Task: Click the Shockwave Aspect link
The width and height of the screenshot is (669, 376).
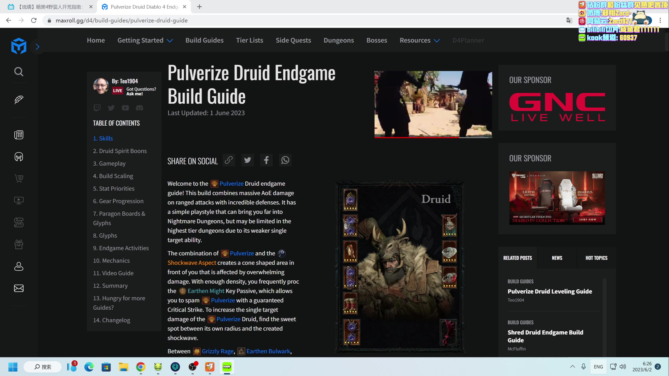Action: (192, 263)
